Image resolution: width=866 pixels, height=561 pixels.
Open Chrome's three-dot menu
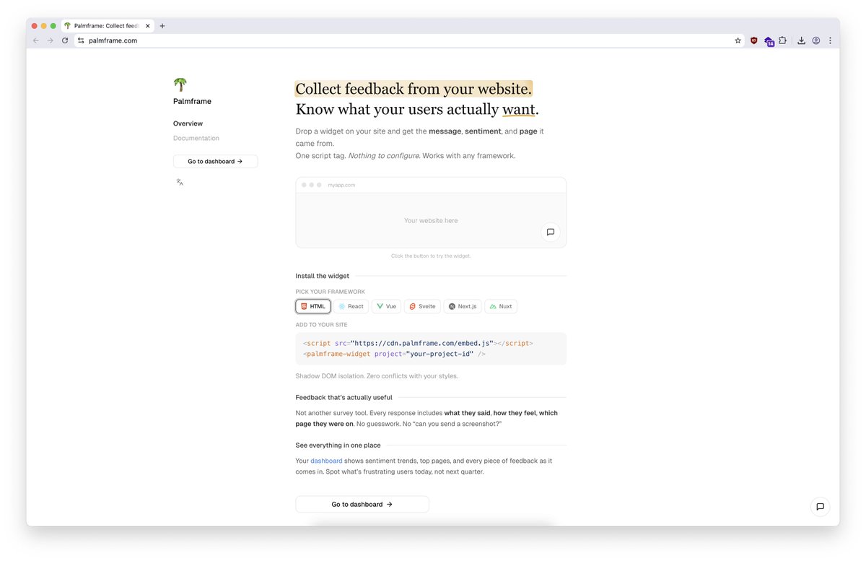tap(830, 40)
